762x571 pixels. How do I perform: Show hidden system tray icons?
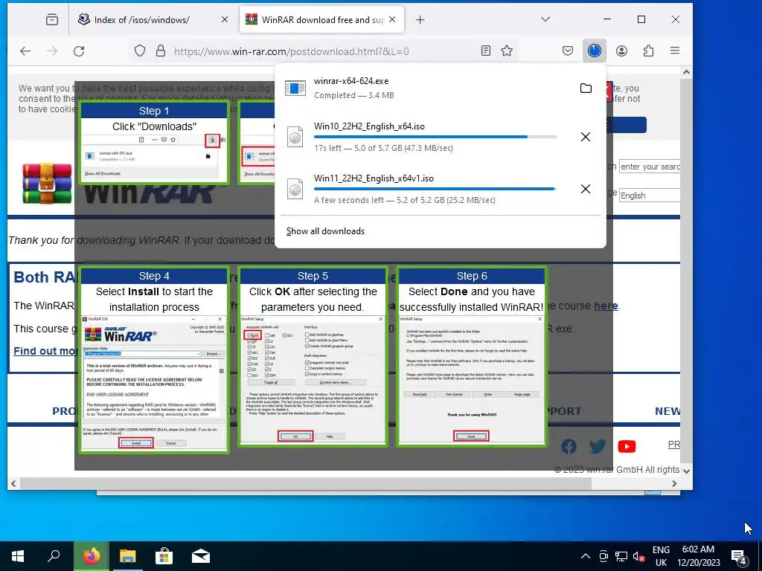[586, 556]
